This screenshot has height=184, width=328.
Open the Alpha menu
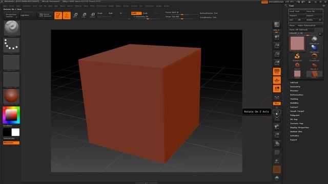(x=5, y=6)
